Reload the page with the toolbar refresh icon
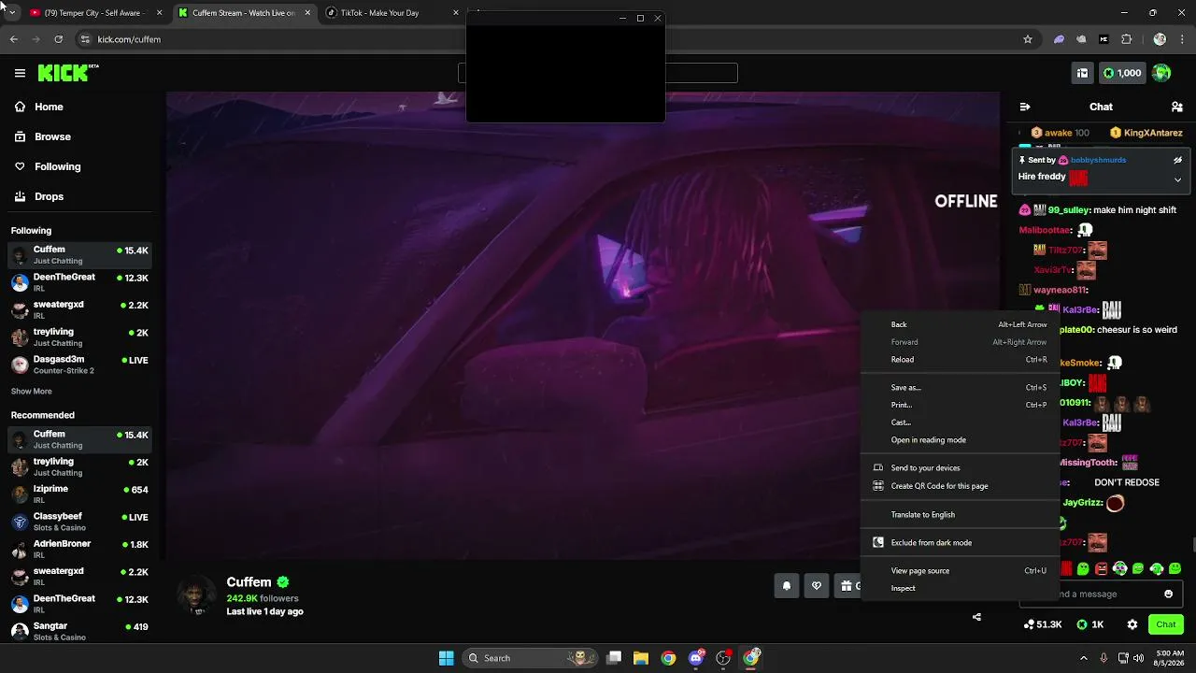The width and height of the screenshot is (1196, 673). coord(59,39)
